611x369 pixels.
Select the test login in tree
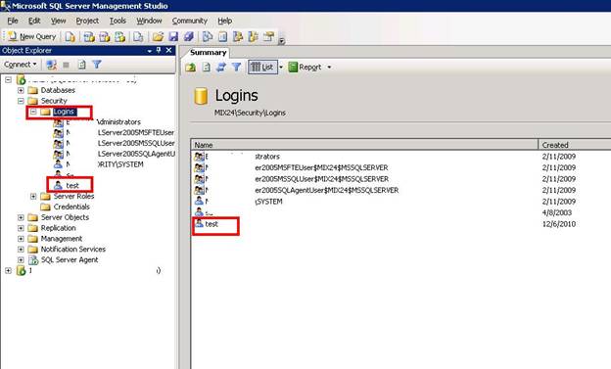click(x=72, y=185)
